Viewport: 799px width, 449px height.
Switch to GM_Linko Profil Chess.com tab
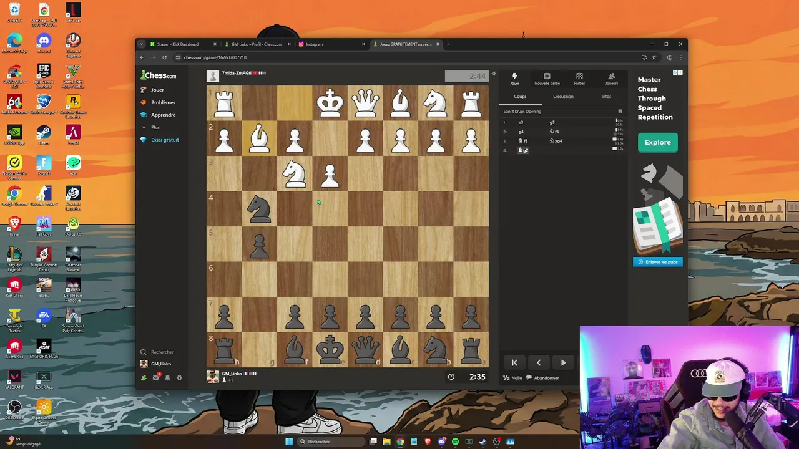point(257,44)
